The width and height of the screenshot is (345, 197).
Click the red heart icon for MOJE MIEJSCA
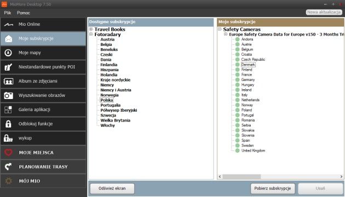click(x=8, y=152)
